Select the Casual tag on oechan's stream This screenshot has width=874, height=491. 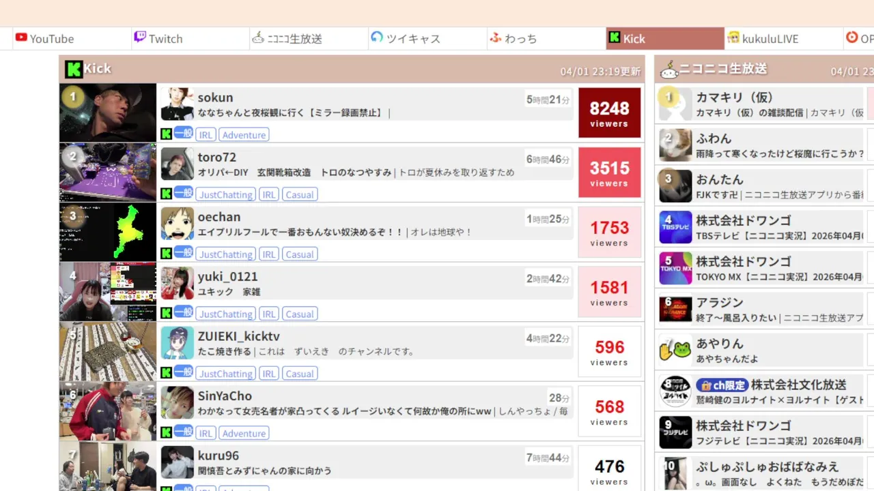click(x=300, y=254)
